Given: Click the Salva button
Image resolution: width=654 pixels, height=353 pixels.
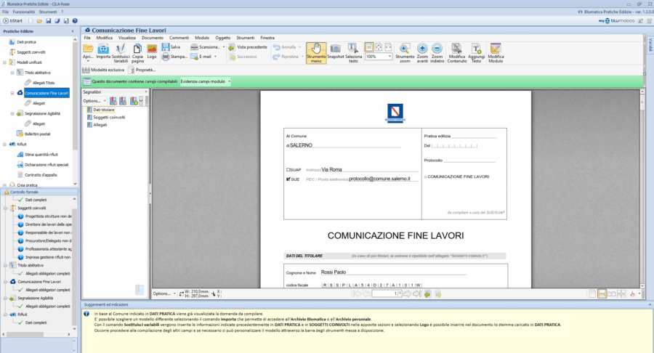Looking at the screenshot, I should point(171,46).
